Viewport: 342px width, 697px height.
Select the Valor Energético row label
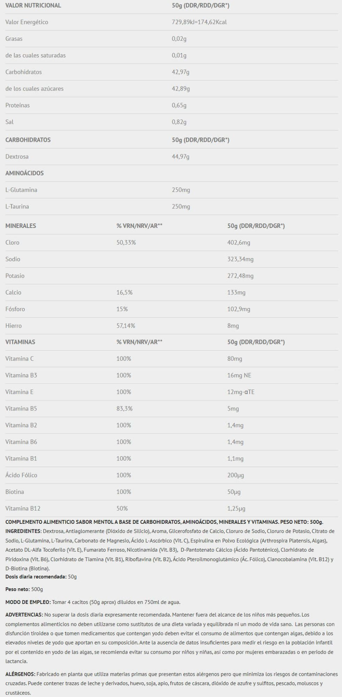pos(26,22)
